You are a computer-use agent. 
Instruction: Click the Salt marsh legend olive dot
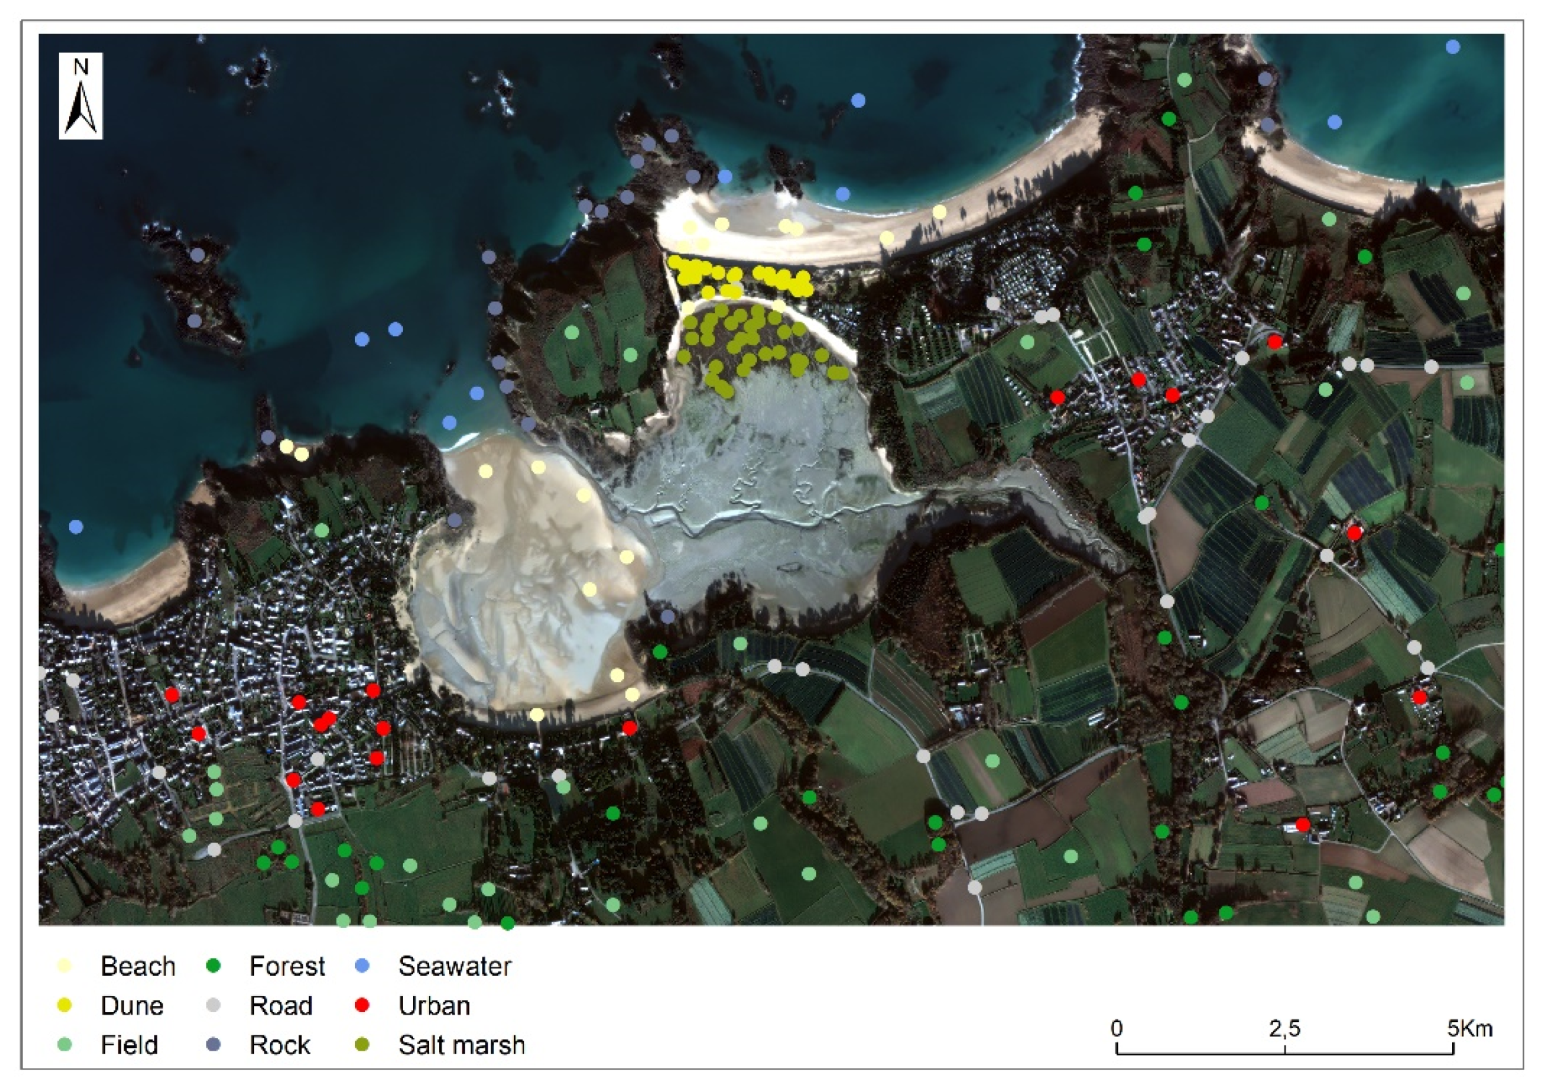(x=362, y=1044)
